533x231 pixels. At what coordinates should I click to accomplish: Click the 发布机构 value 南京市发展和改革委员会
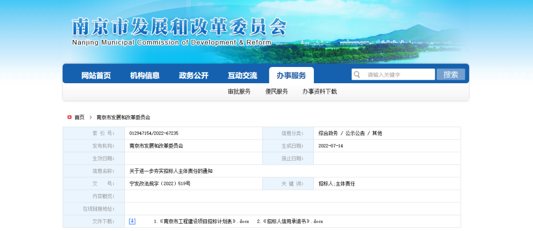point(156,146)
